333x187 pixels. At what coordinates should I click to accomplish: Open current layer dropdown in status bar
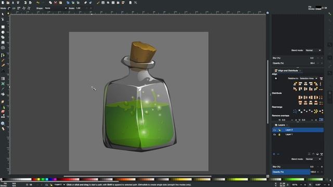60,185
